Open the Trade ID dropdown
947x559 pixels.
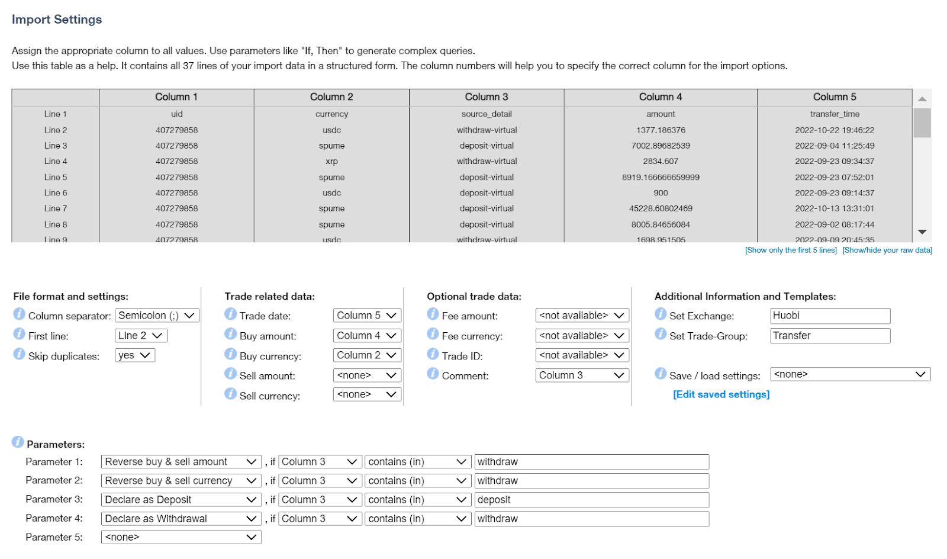(582, 355)
